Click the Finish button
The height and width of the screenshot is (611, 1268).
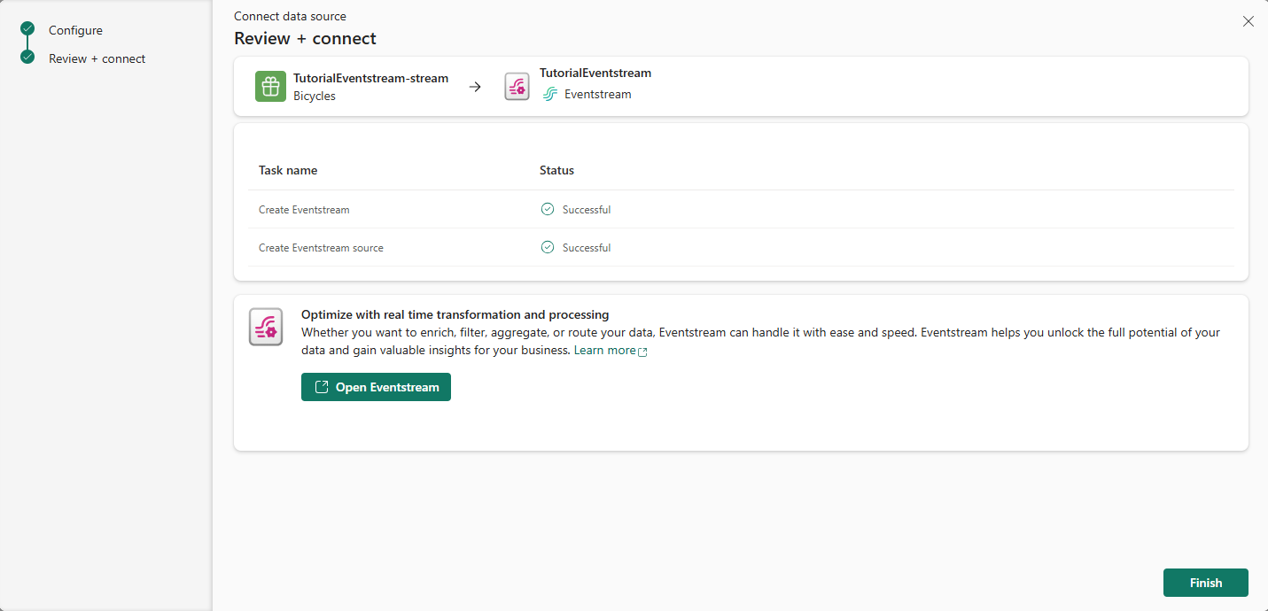tap(1205, 582)
